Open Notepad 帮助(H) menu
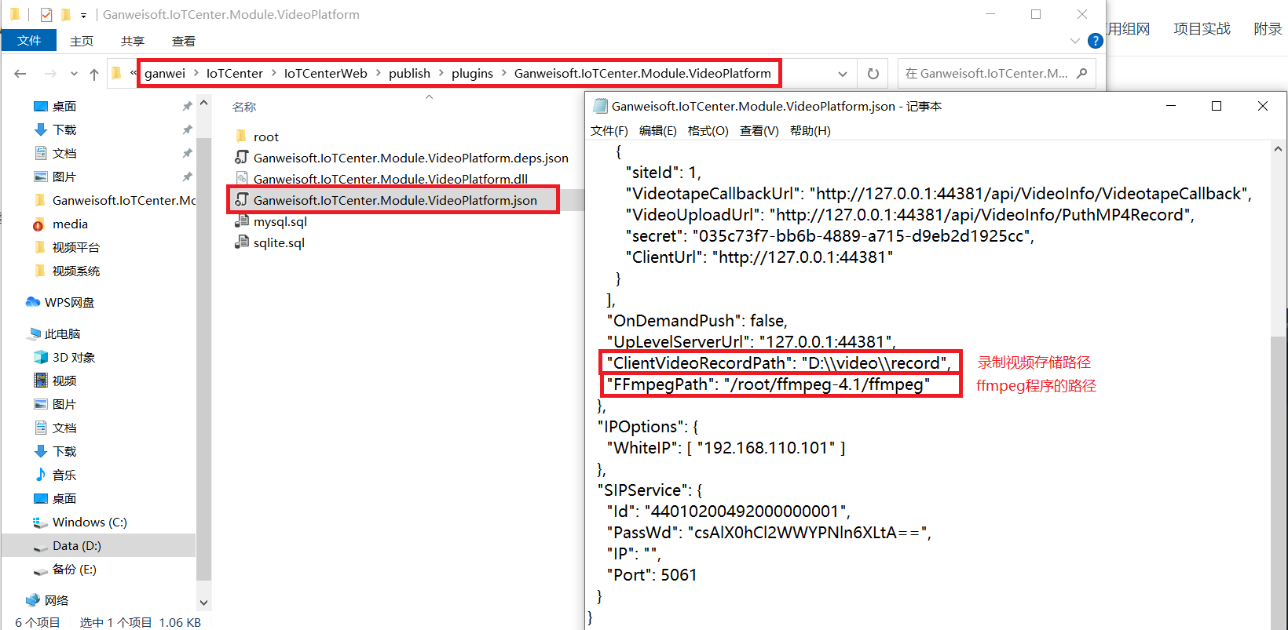Image resolution: width=1288 pixels, height=630 pixels. (x=810, y=130)
